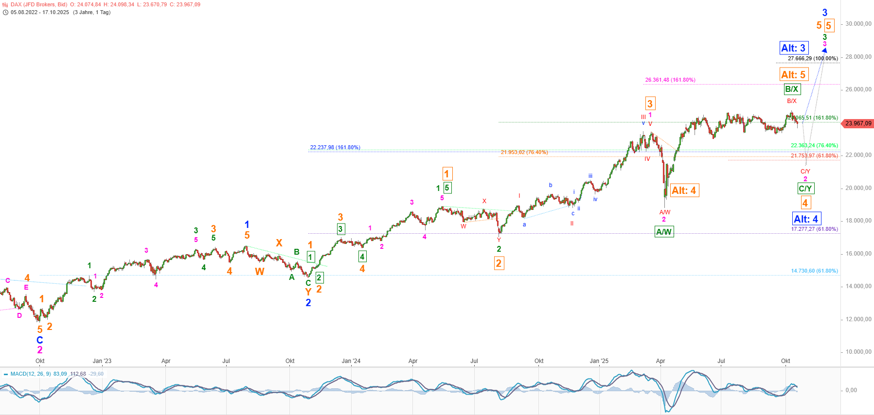This screenshot has height=415, width=874.
Task: Click the blue dash icon before MACD
Action: click(6, 374)
